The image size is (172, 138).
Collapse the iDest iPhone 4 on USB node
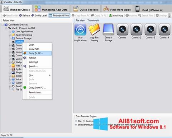(6, 28)
